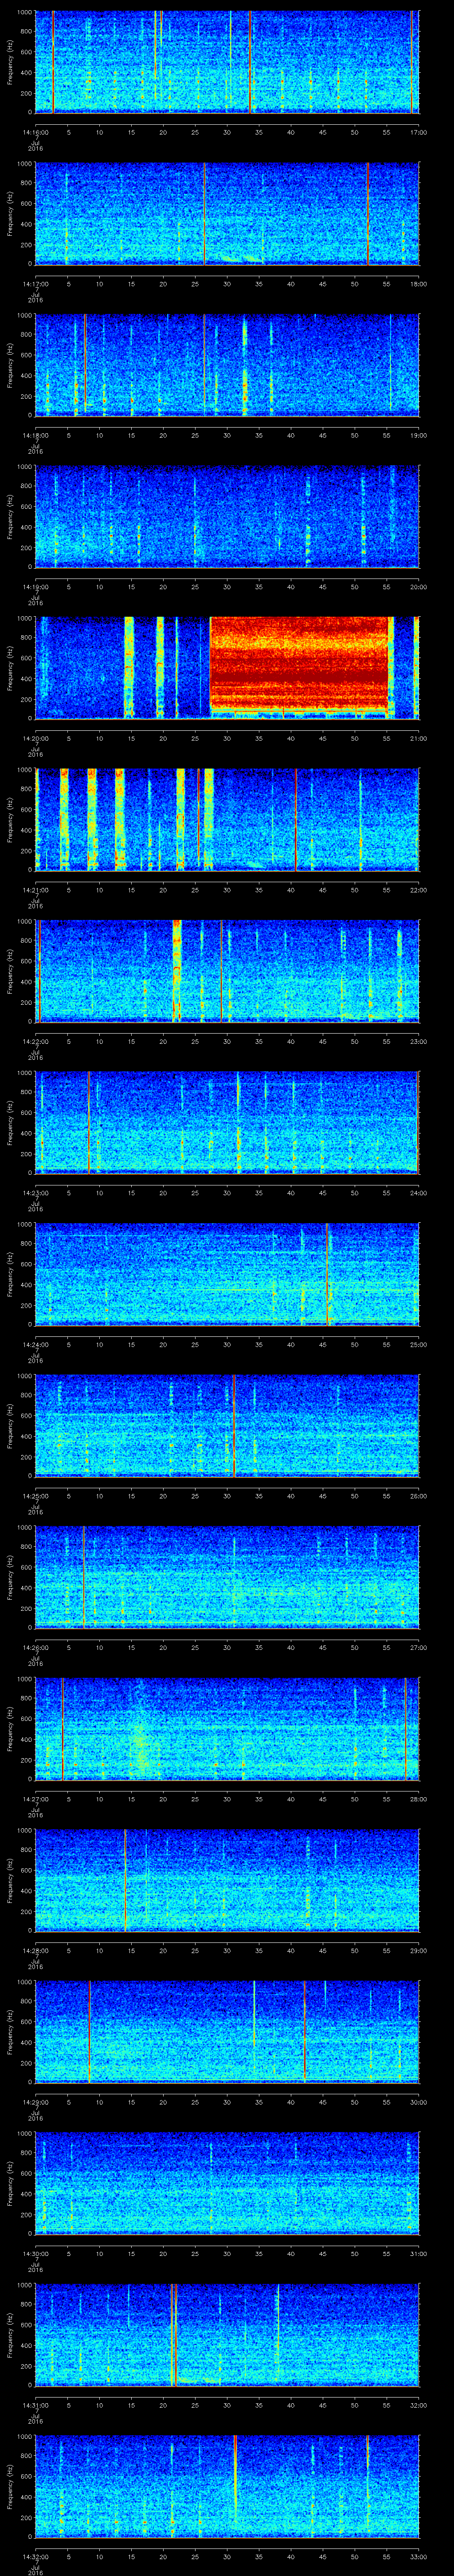Click the spectrogram panel starting at 14:32:00
Viewport: 454px width, 2576px height.
tap(227, 2486)
